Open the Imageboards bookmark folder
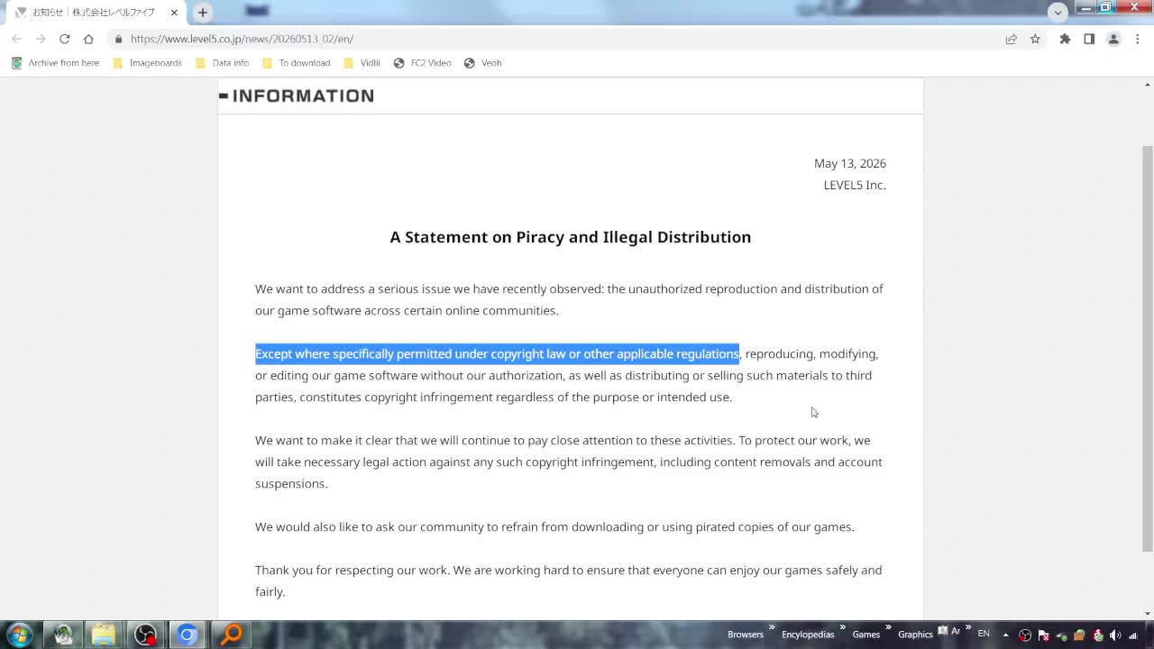1154x649 pixels. point(147,63)
